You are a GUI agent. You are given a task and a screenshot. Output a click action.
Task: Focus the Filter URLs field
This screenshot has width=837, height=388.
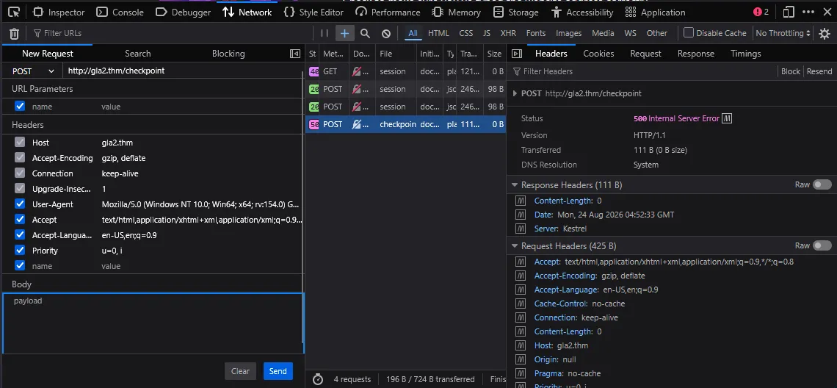click(x=171, y=33)
